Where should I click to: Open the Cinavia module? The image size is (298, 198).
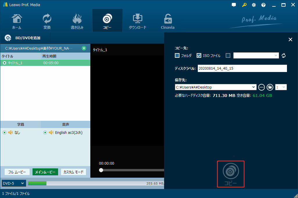tap(168, 21)
